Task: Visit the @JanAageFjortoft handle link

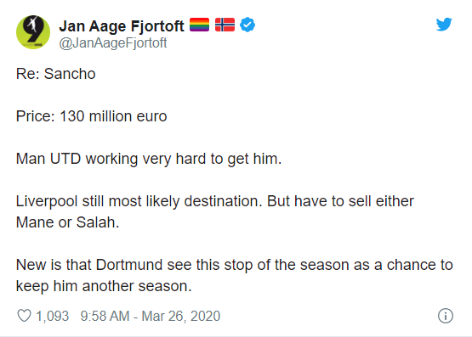Action: (x=113, y=43)
